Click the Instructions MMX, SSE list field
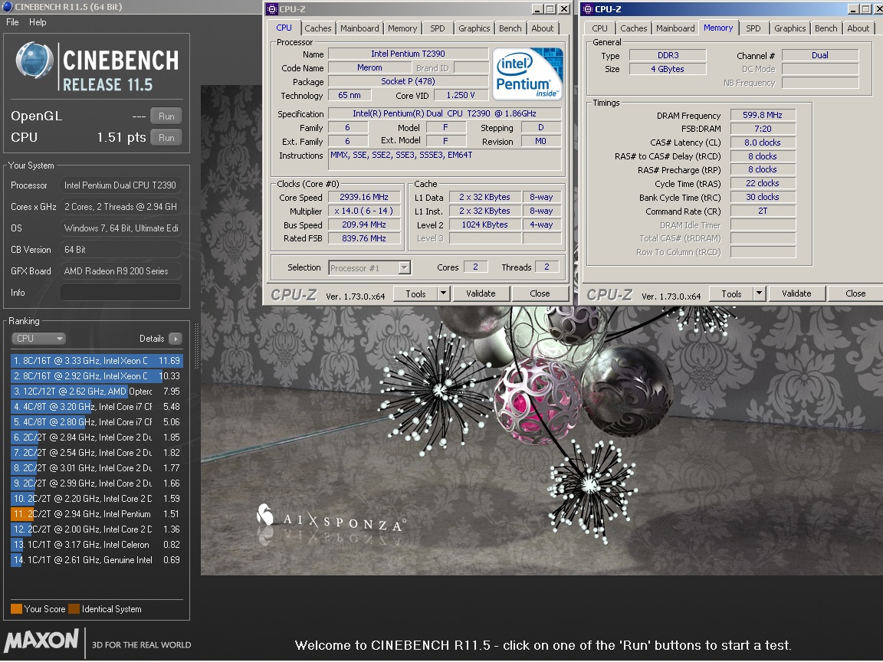Screen dimensions: 883x662 coord(445,159)
